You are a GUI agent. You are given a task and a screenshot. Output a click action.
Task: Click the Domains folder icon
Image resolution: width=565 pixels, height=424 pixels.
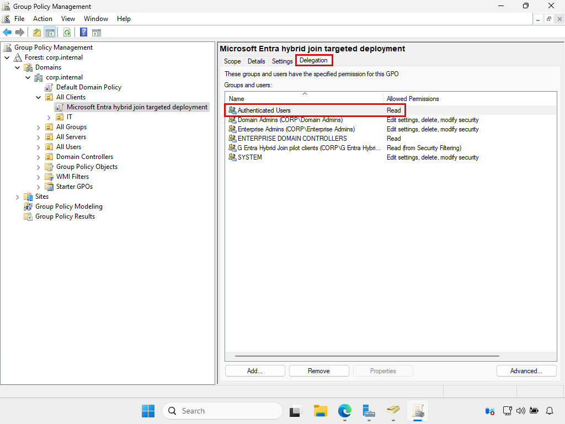click(x=28, y=67)
